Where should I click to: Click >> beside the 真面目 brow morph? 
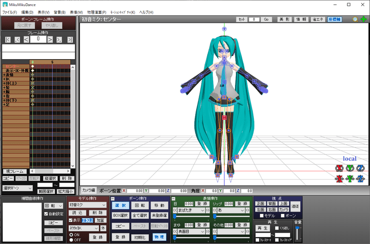click(x=207, y=232)
